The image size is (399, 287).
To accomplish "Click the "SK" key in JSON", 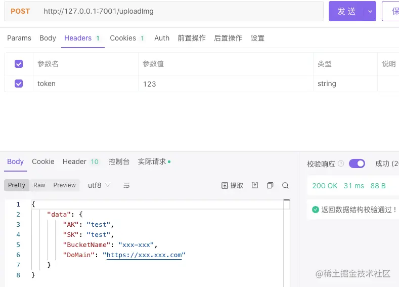I will pyautogui.click(x=71, y=234).
